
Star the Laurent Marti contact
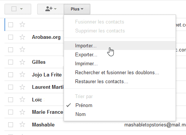click(x=22, y=87)
